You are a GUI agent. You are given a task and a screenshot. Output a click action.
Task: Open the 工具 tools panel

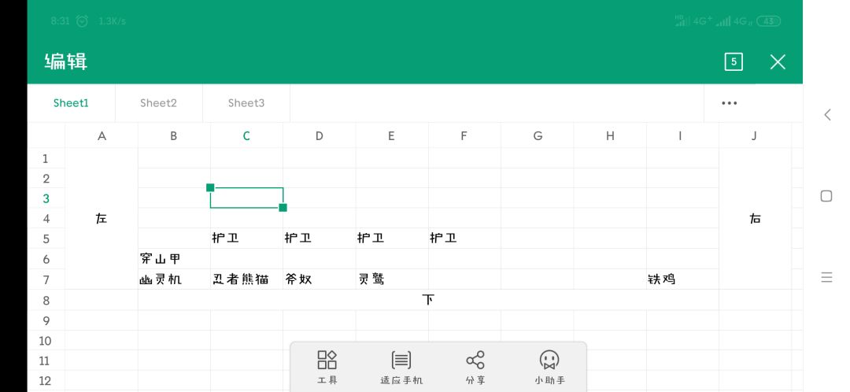(327, 367)
